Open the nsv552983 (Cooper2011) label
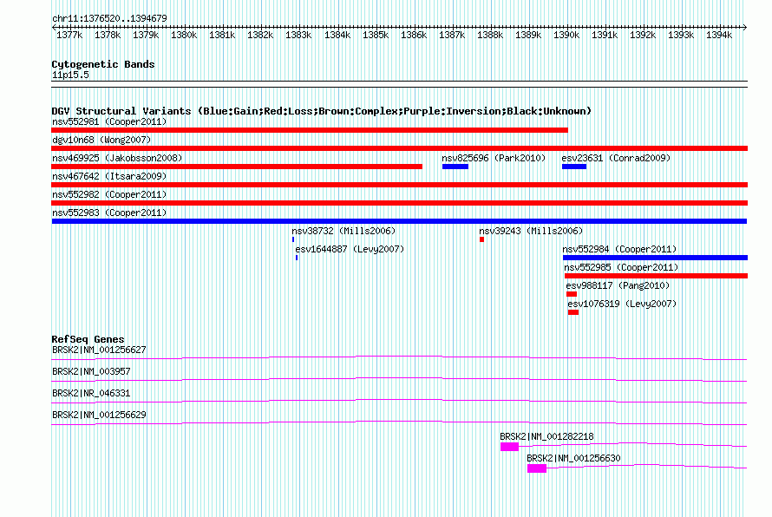Image resolution: width=772 pixels, height=517 pixels. [109, 213]
